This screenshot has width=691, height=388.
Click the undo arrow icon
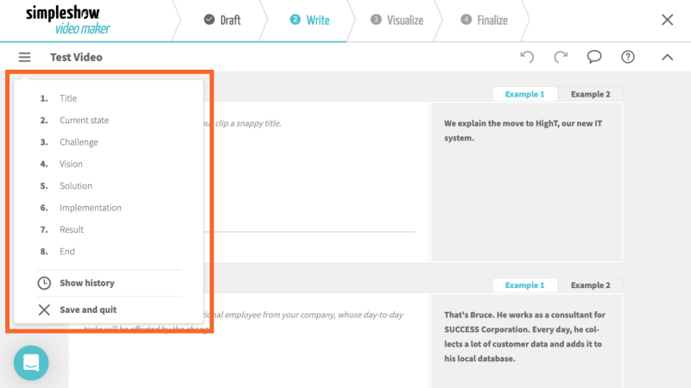527,57
